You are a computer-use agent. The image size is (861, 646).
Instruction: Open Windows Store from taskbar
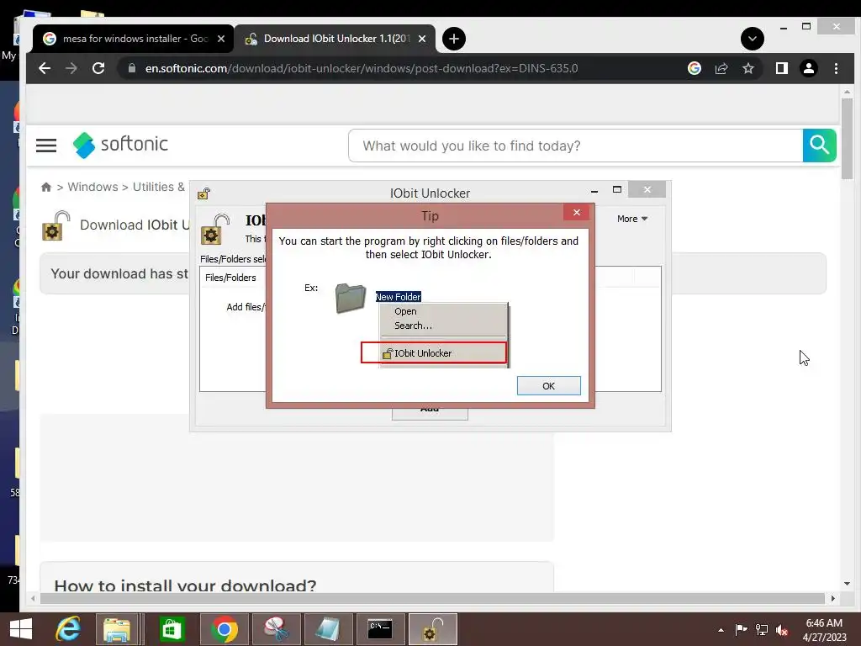(172, 629)
